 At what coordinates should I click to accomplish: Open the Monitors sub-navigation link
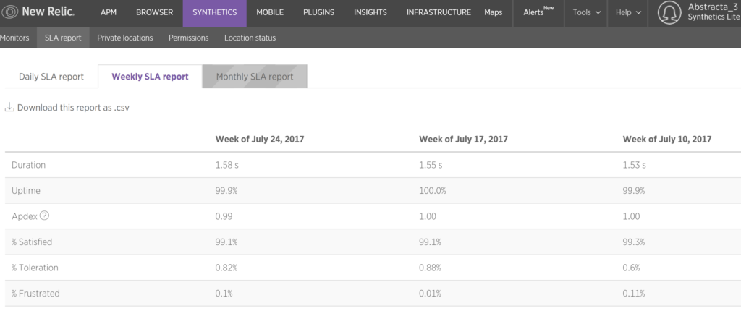pyautogui.click(x=14, y=38)
